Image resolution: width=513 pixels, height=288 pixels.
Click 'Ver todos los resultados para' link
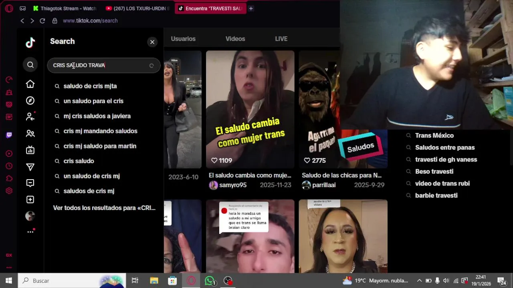click(104, 208)
